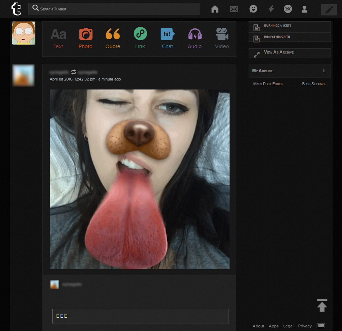
Task: Open the Inbox envelope icon
Action: pos(234,9)
